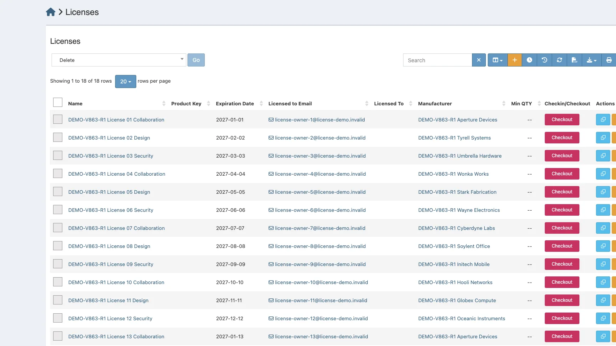Clone License 02 Design using copy icon
This screenshot has width=616, height=346.
point(603,138)
